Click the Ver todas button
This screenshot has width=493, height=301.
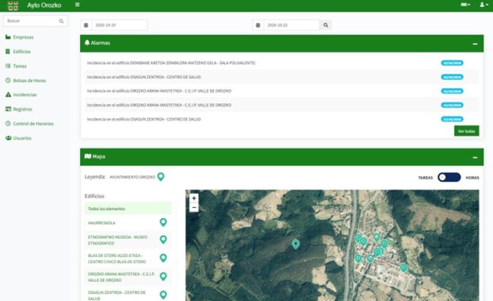click(x=466, y=131)
